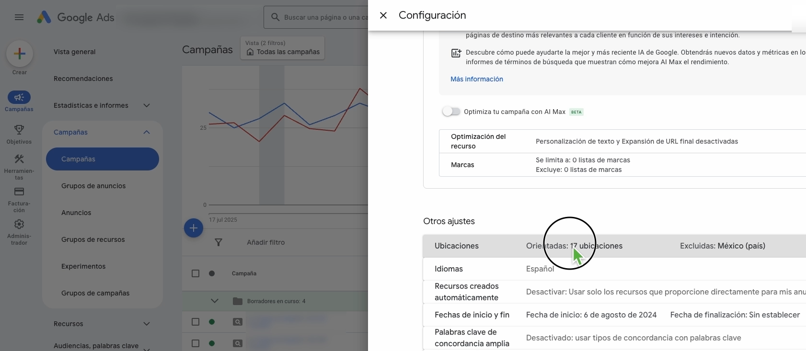
Task: Click the Más información link
Action: (477, 79)
